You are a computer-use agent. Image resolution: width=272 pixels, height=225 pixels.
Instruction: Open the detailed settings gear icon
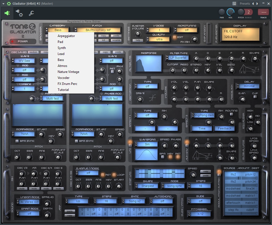(19, 13)
